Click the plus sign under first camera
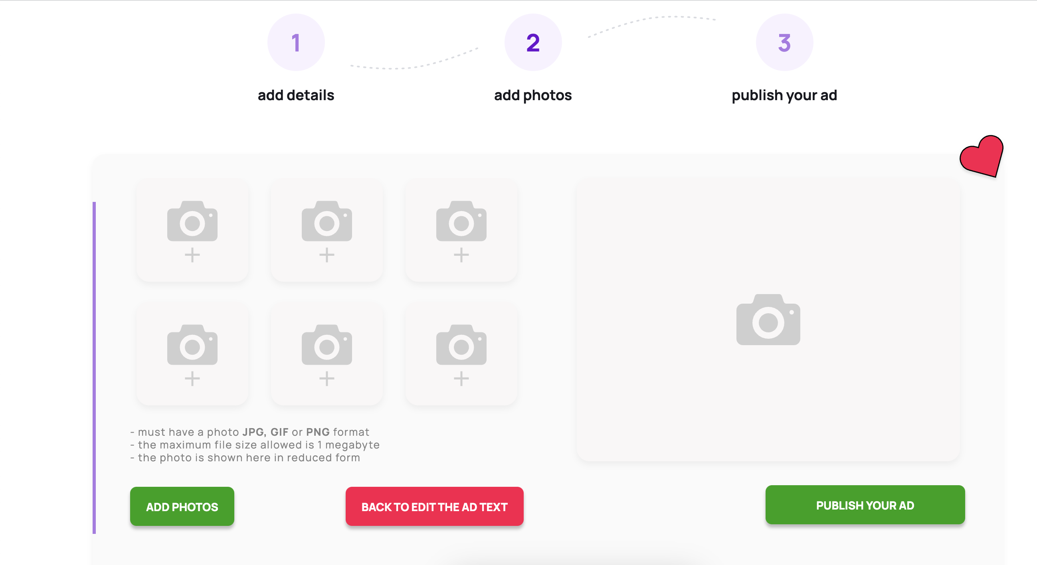Image resolution: width=1037 pixels, height=565 pixels. tap(192, 255)
